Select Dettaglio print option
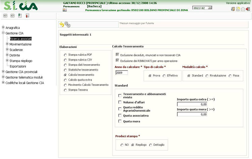Image resolution: width=252 pixels, height=159 pixels. coord(151,145)
